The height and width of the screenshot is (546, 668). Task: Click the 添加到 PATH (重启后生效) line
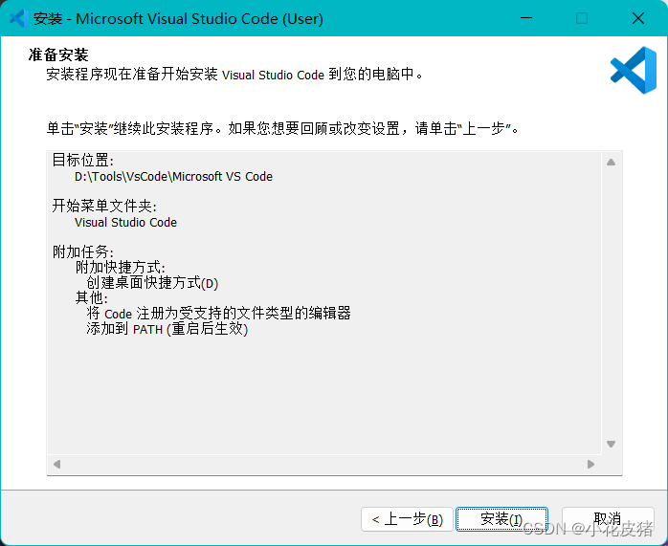(x=167, y=329)
